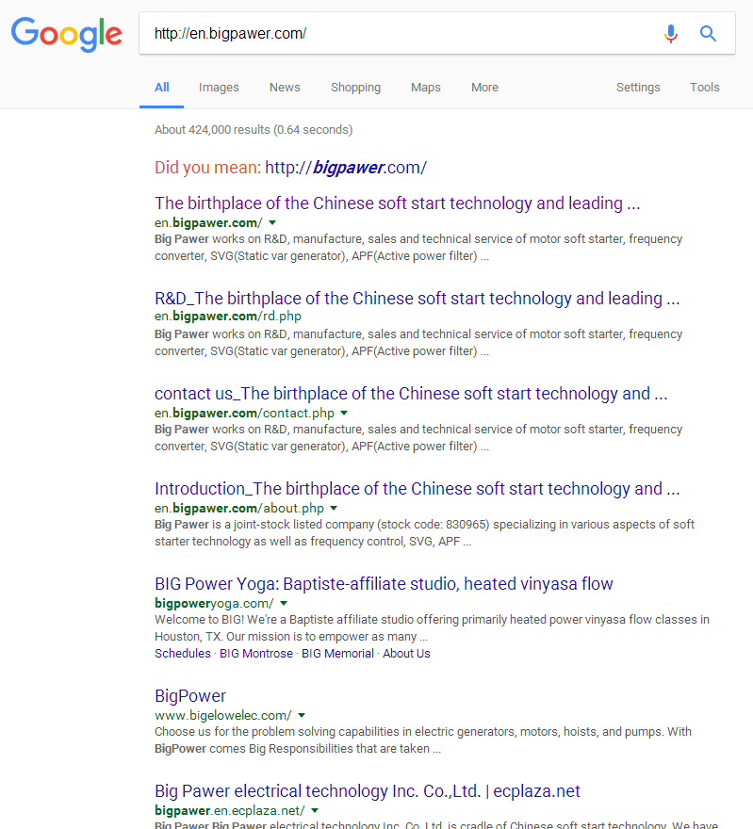Click the www.bigelowelec.com/ URL text

coord(222,715)
